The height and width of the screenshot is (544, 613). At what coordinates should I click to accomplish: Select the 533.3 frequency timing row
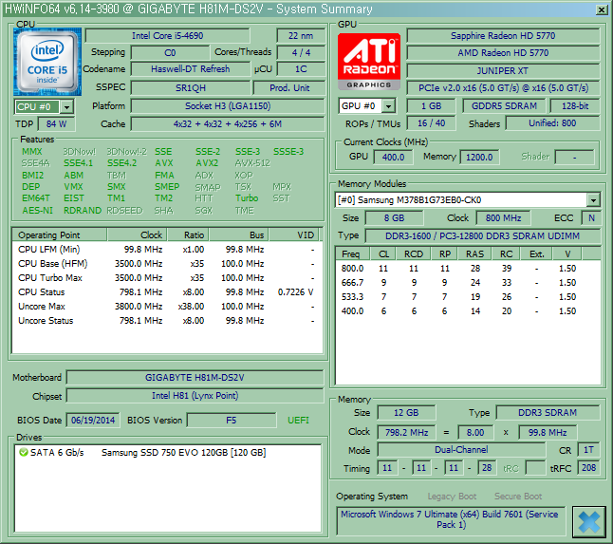(x=468, y=297)
